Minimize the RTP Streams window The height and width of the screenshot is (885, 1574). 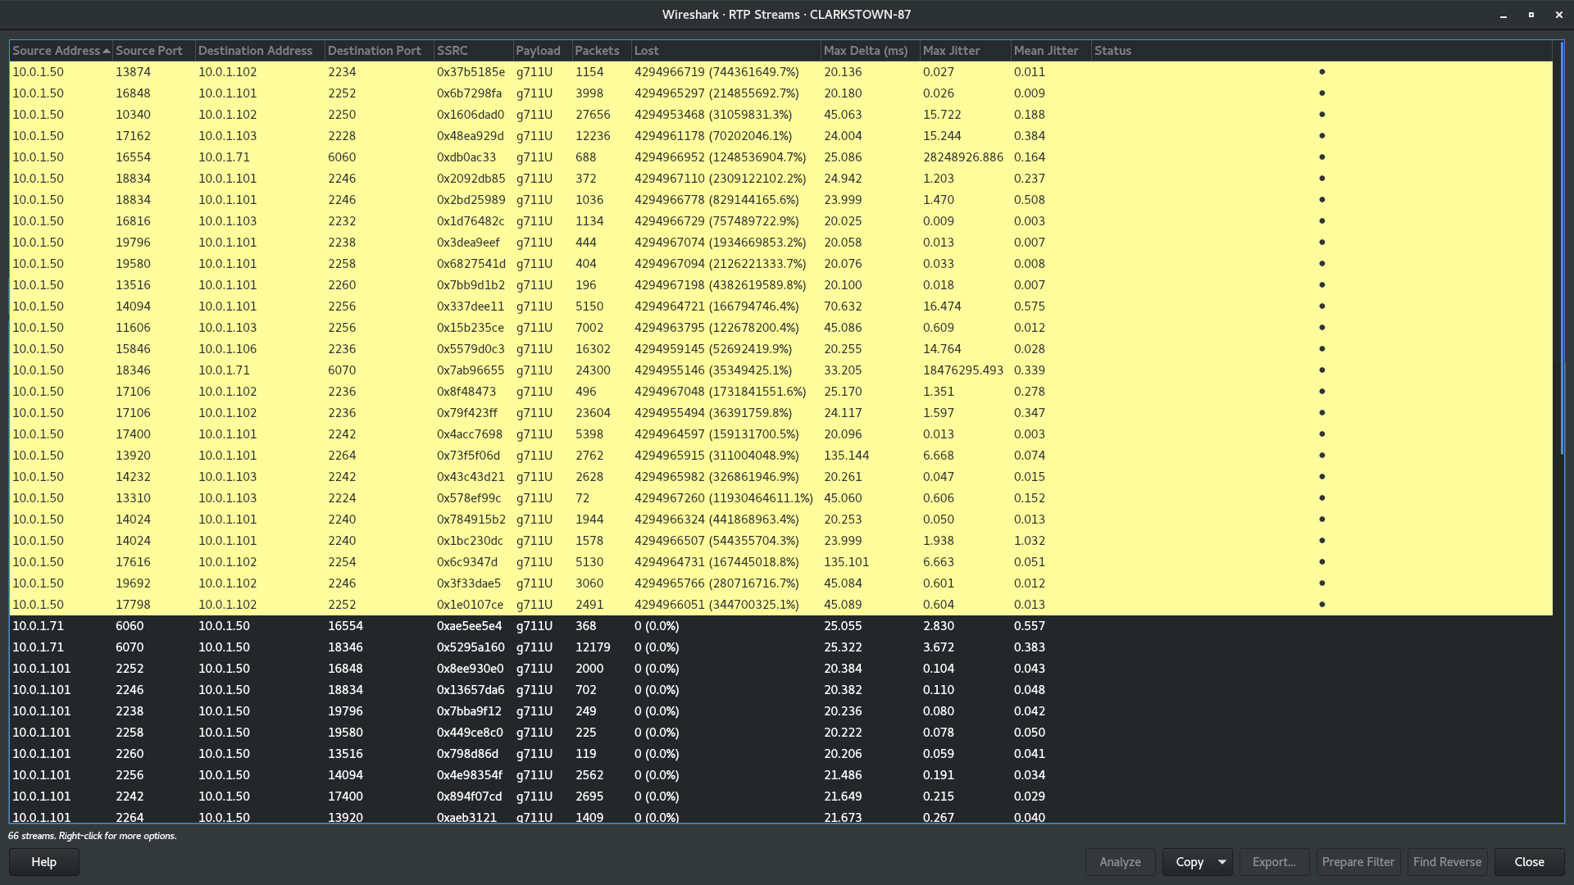(1503, 15)
